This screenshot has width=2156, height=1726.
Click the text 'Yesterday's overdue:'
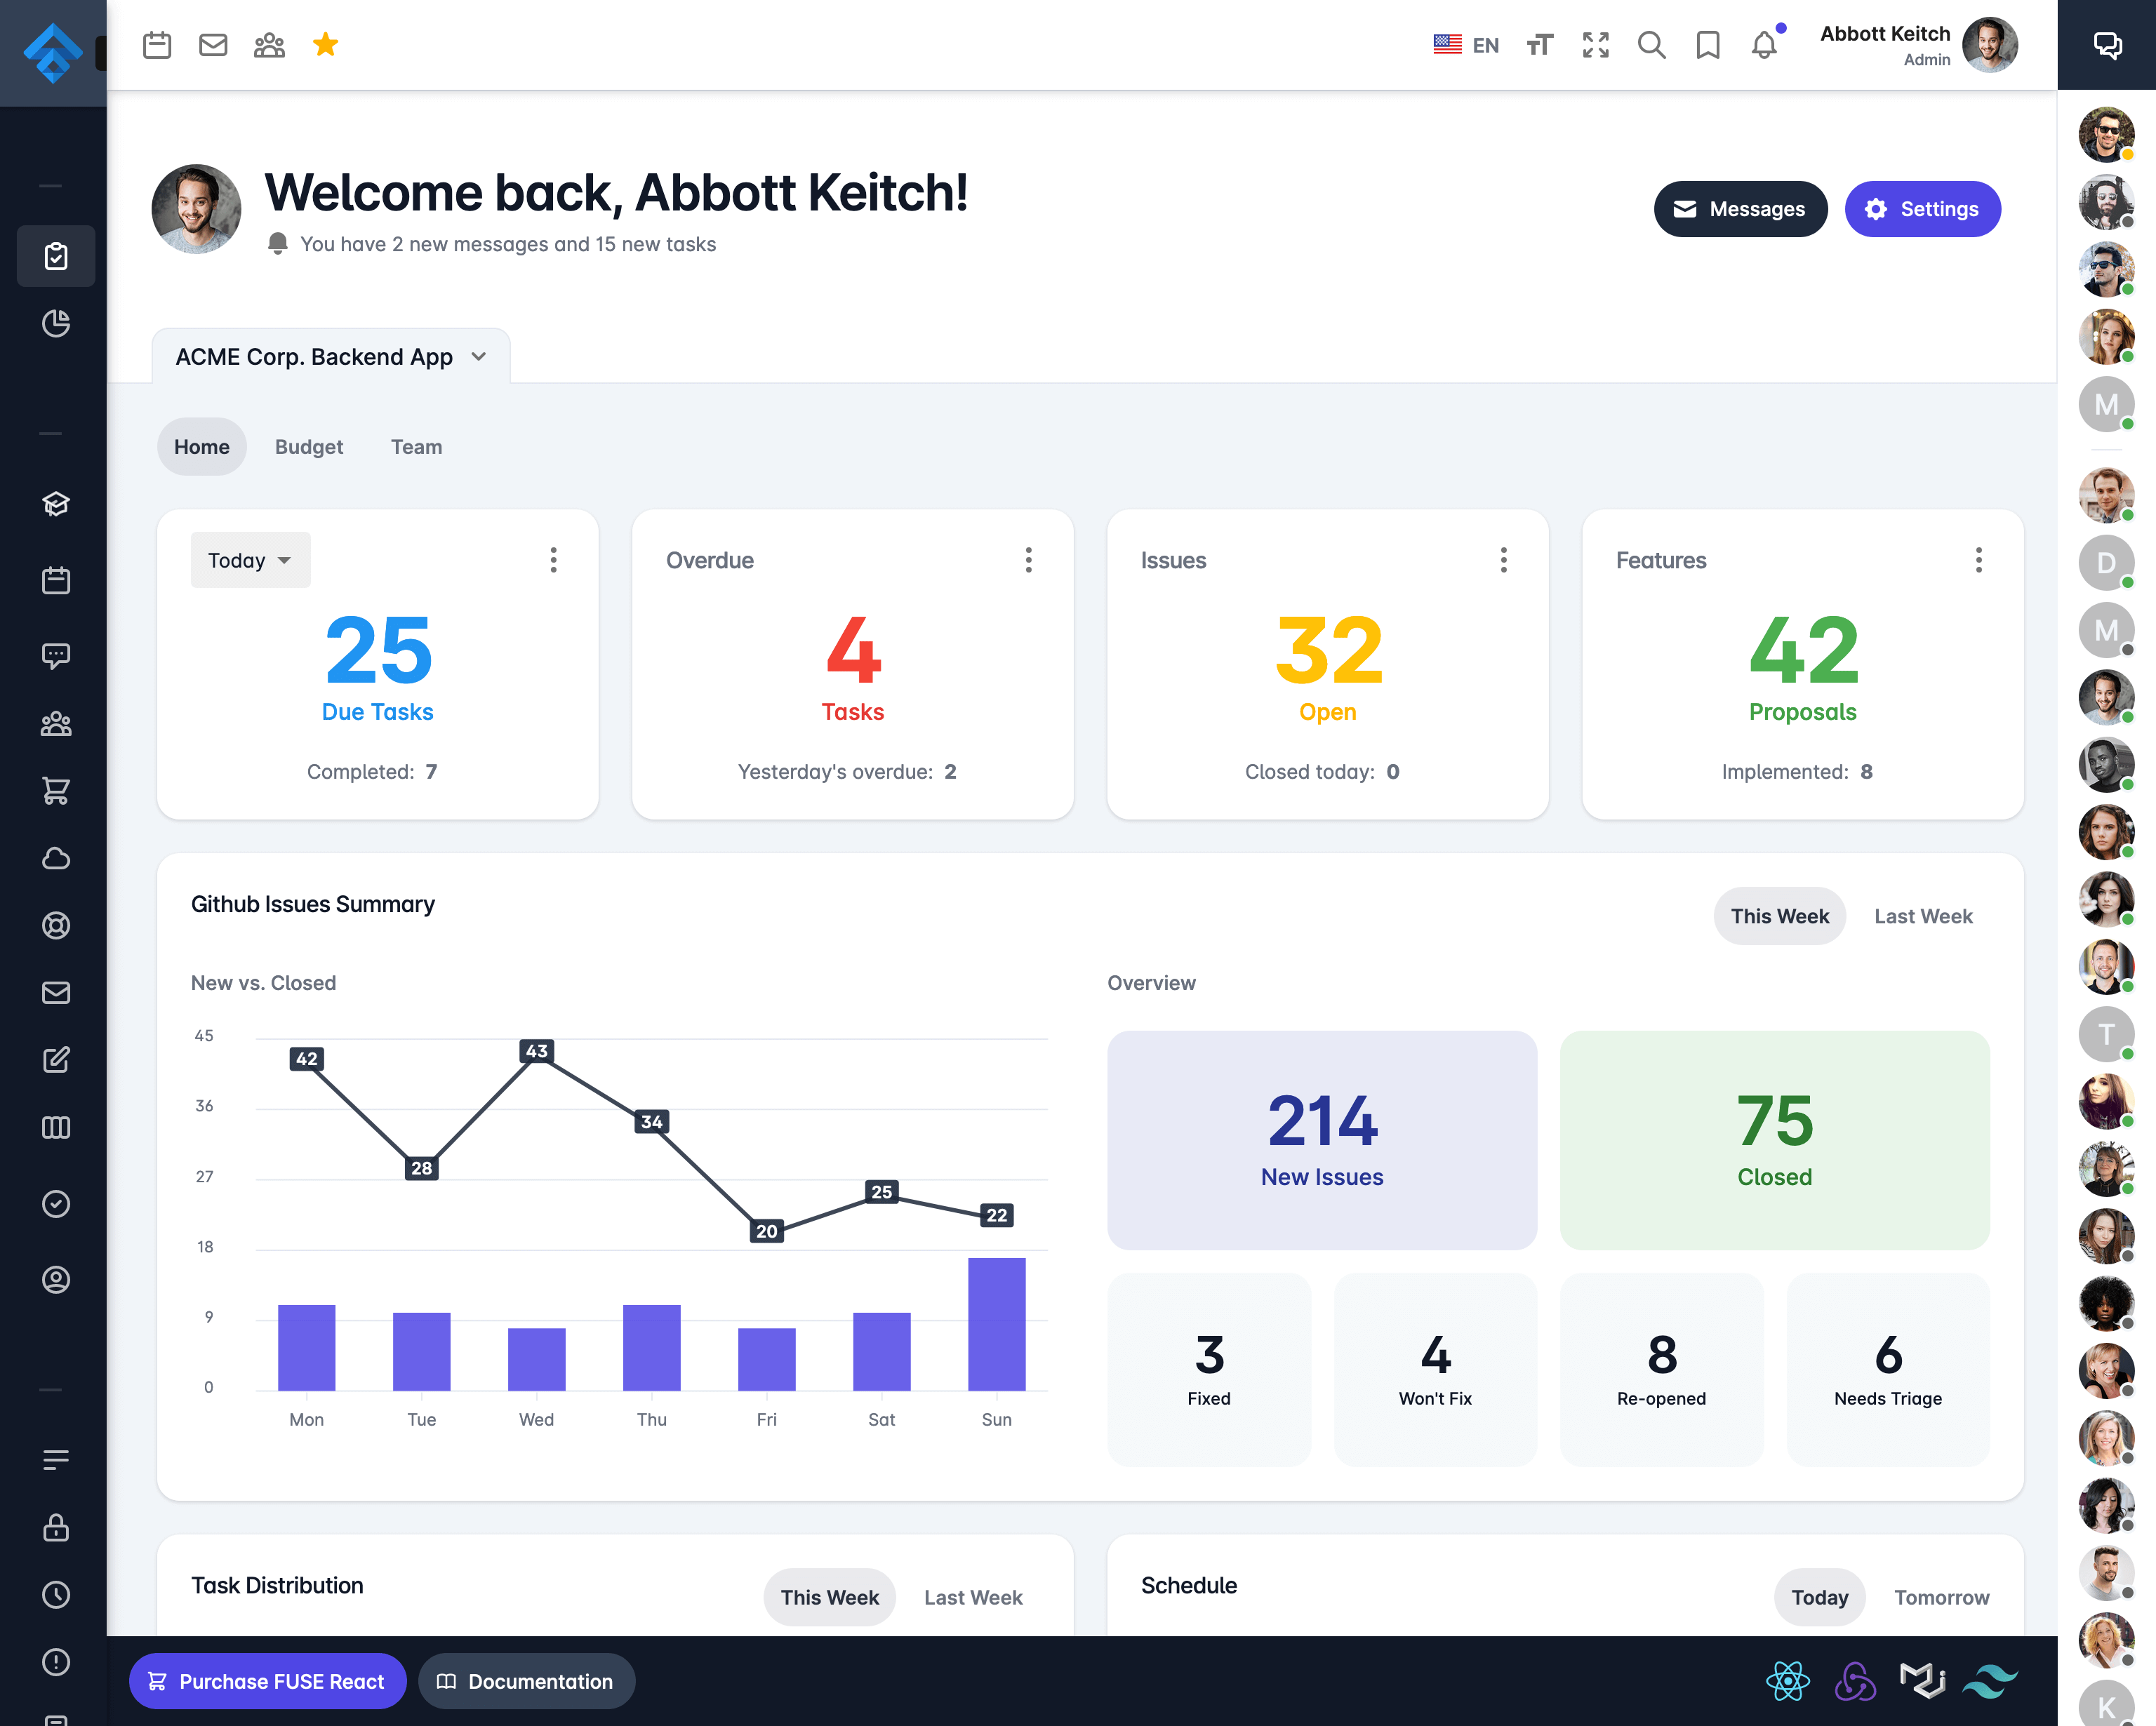coord(835,771)
